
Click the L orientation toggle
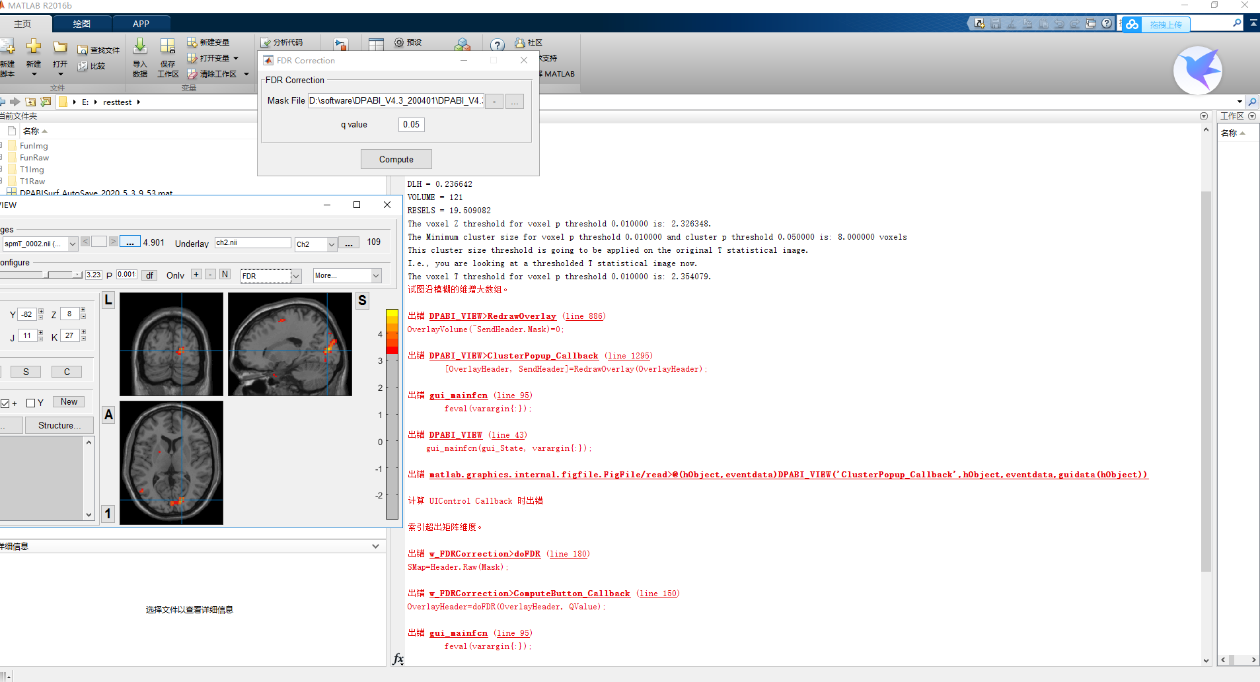pos(109,300)
